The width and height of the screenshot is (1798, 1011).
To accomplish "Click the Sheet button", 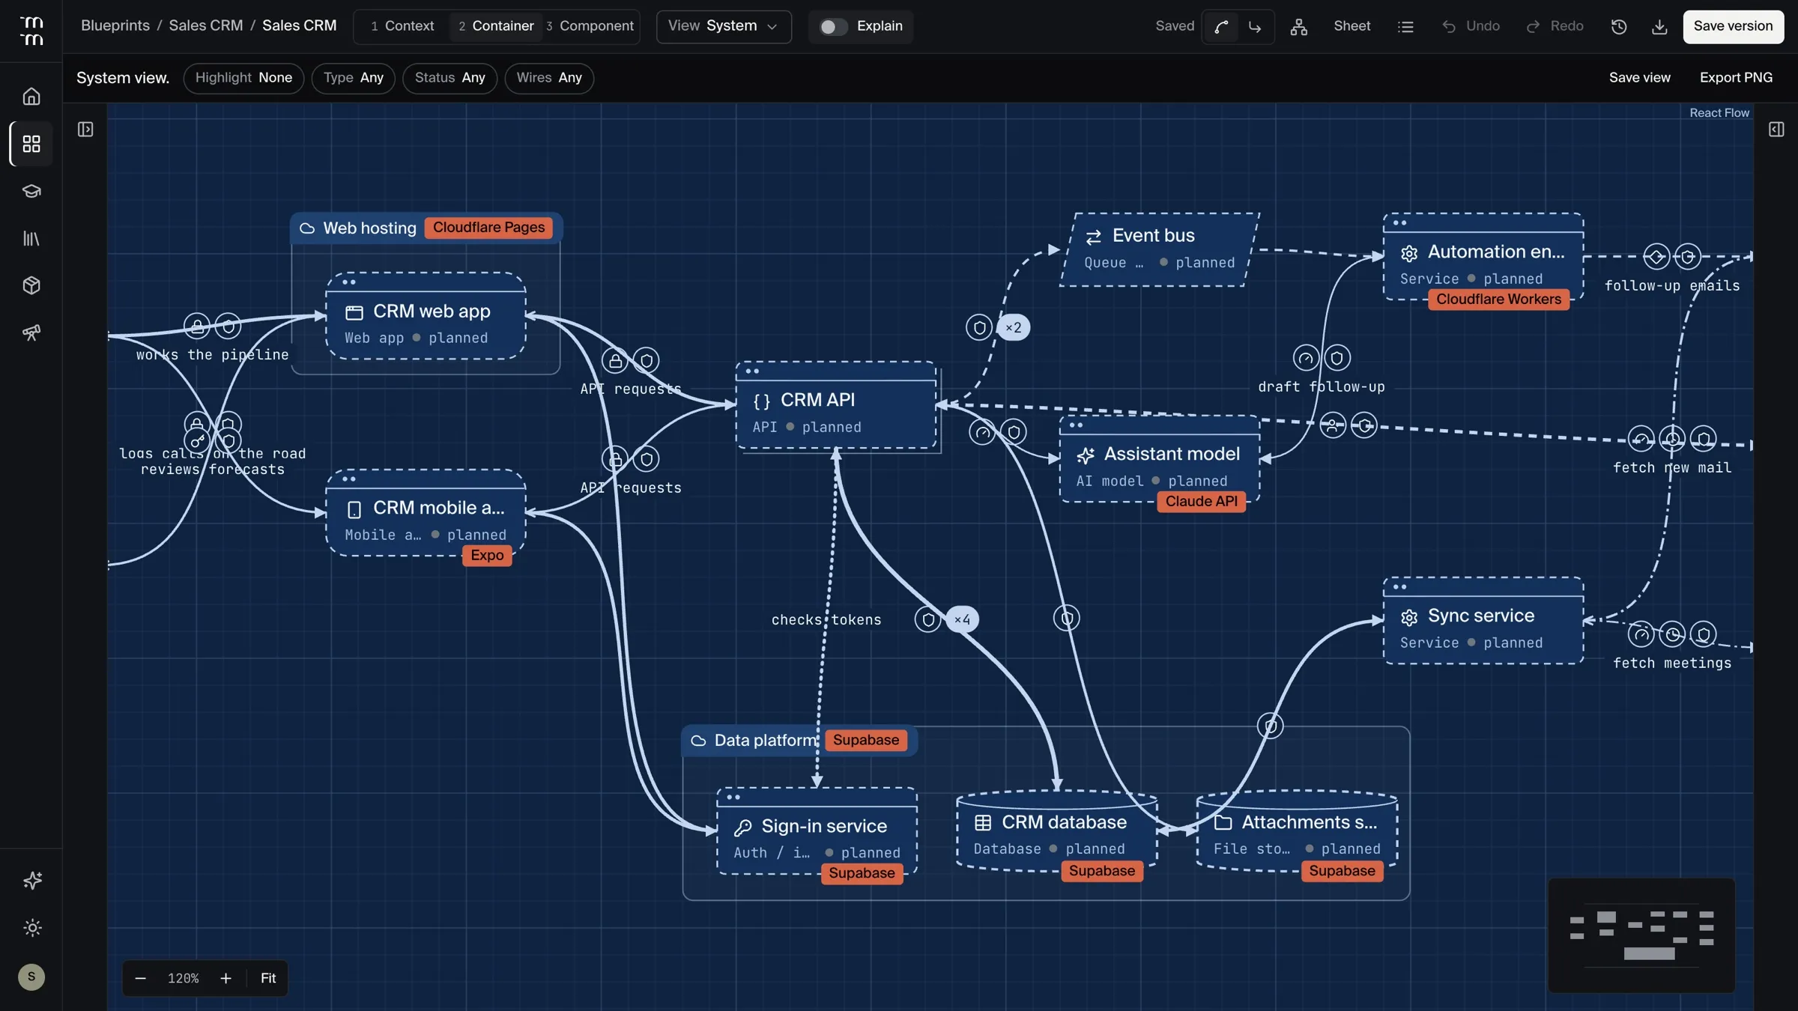I will click(x=1351, y=26).
